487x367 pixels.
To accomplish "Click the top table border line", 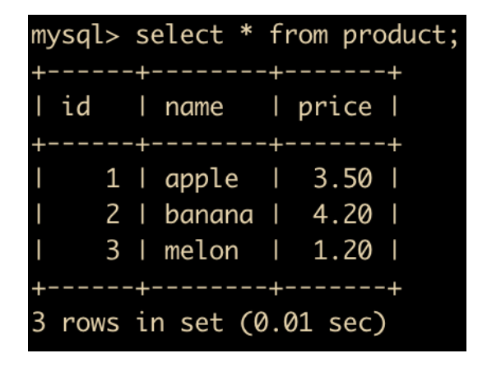I will (x=217, y=73).
